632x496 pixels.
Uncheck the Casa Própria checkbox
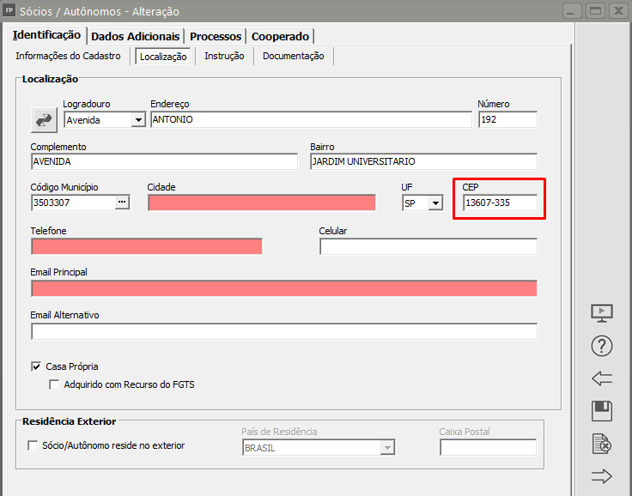[x=36, y=366]
